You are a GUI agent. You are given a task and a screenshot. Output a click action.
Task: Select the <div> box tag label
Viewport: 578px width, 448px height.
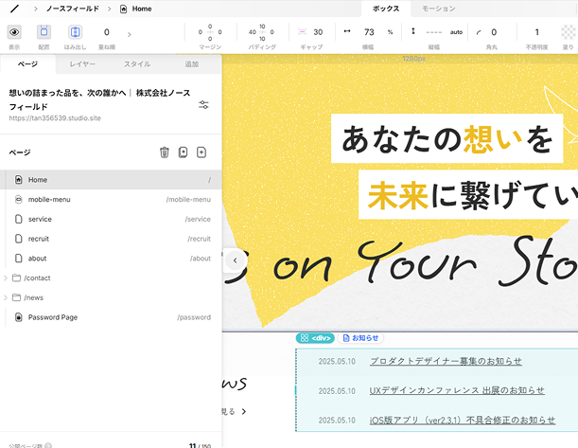coord(315,337)
